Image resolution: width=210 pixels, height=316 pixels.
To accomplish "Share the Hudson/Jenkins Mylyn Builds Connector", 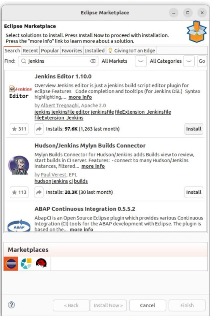I will click(x=39, y=192).
